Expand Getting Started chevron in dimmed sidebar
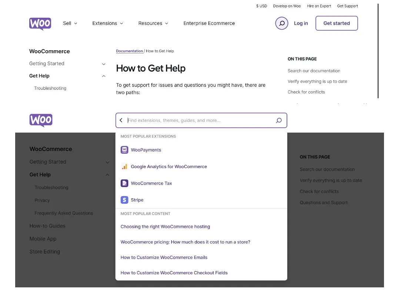The image size is (394, 294). pos(107,162)
